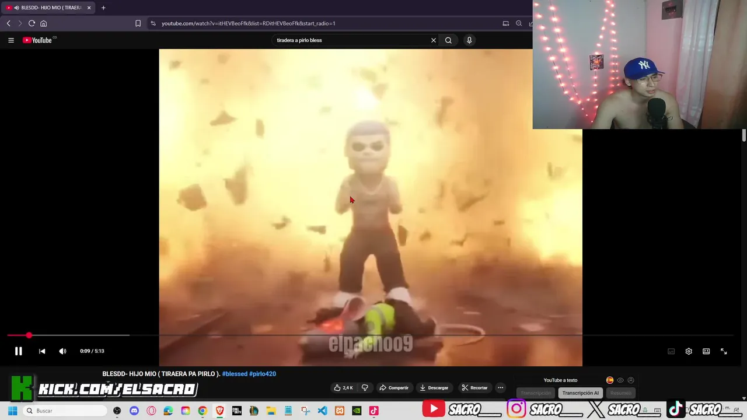
Task: Open the extension account profile icon
Action: point(631,380)
